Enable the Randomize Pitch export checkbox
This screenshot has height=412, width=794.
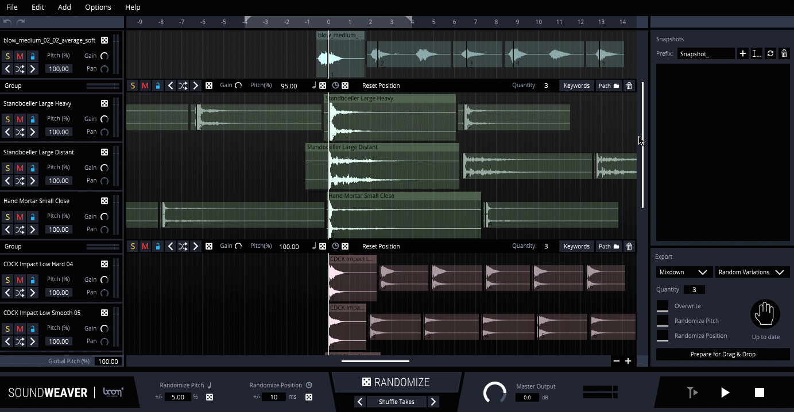[661, 321]
